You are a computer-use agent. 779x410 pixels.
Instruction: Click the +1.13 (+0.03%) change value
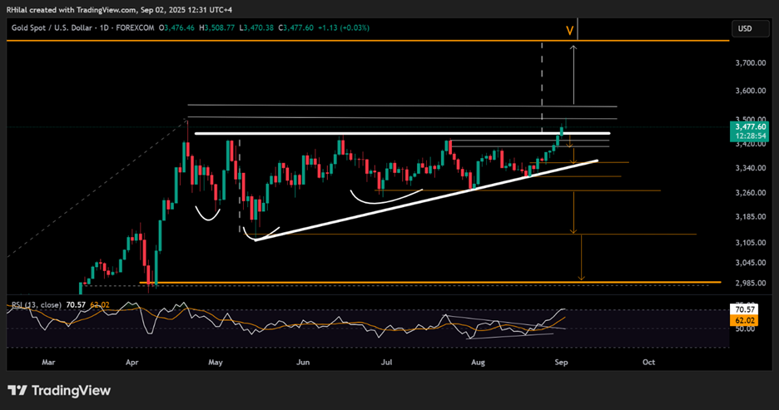(343, 27)
